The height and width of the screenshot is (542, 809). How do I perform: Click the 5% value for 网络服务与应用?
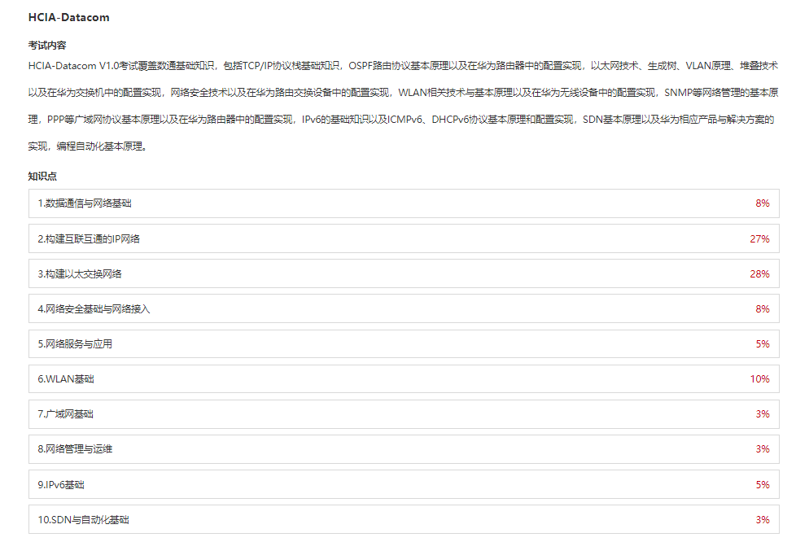pos(763,344)
